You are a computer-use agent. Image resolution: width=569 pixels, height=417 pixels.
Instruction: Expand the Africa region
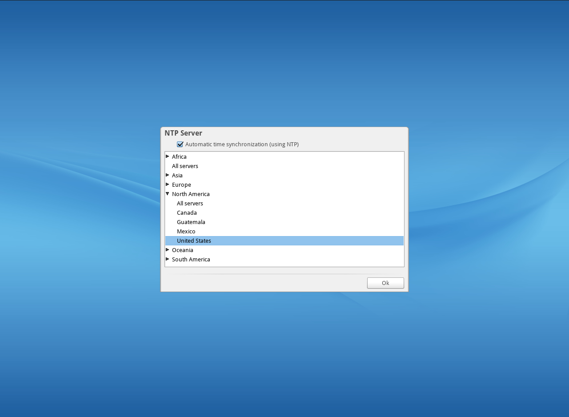pos(167,156)
